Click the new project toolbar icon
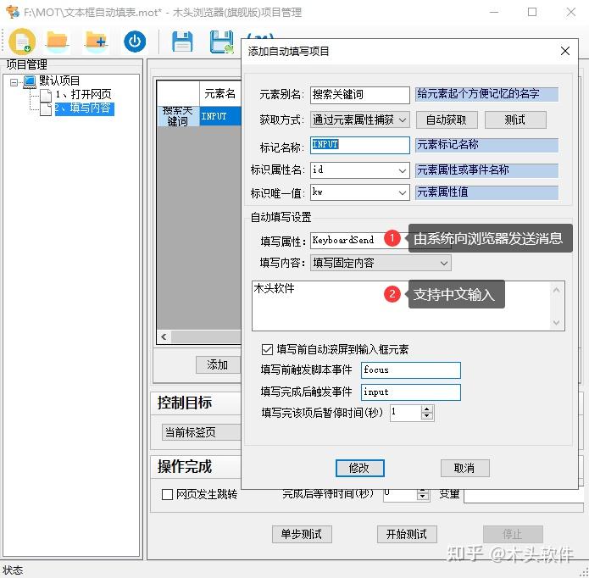The height and width of the screenshot is (578, 589). click(x=22, y=42)
